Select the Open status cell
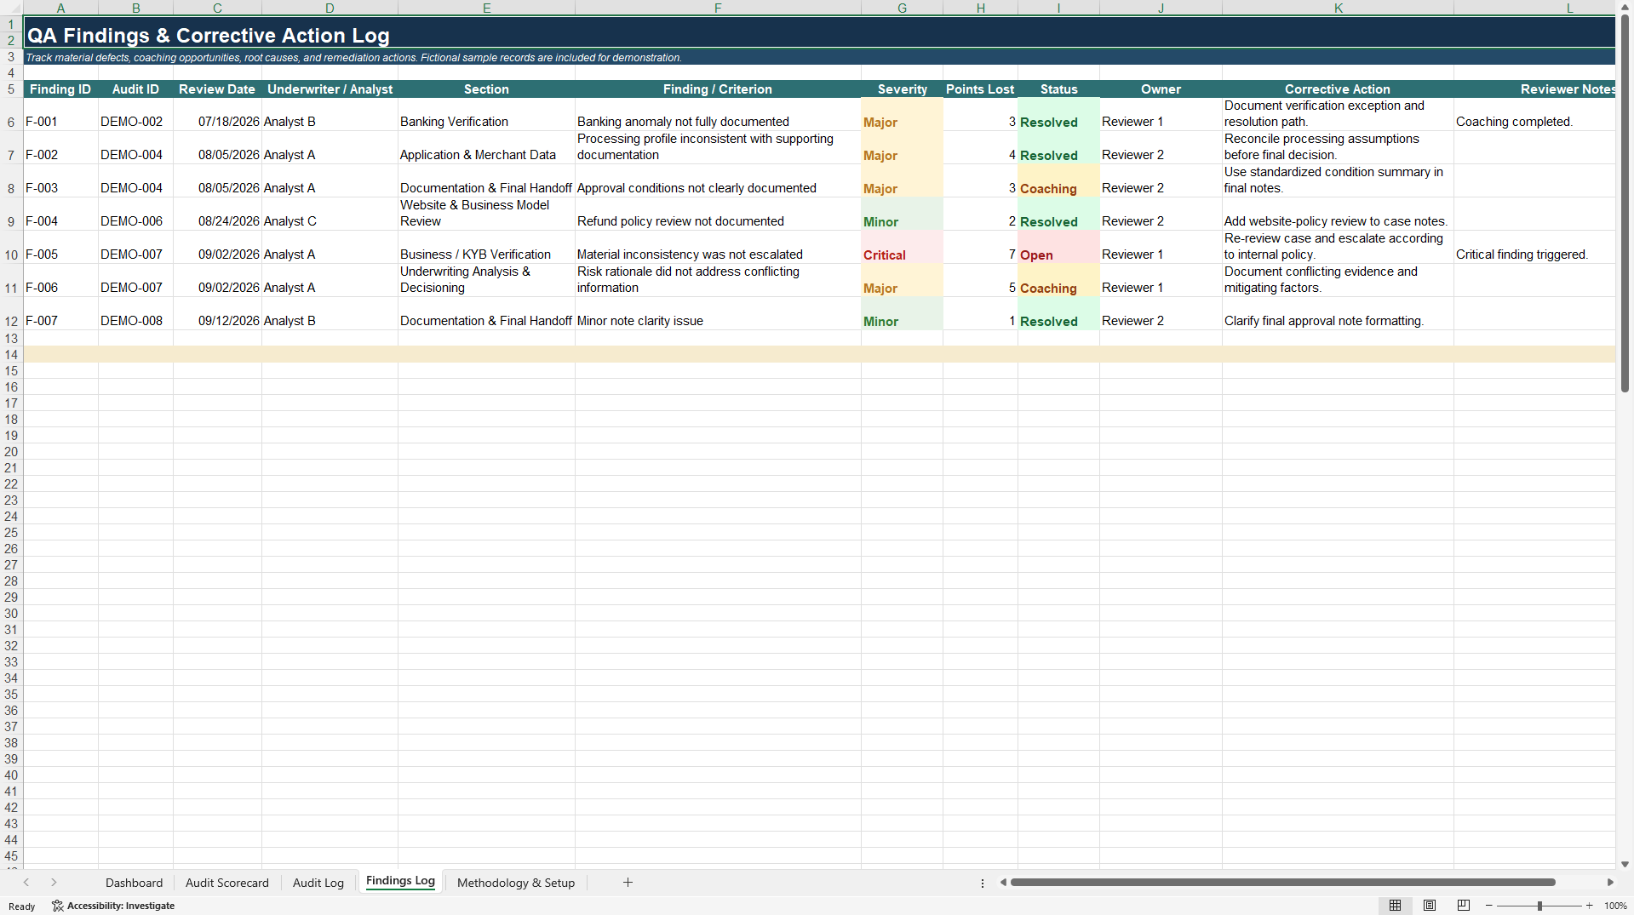The width and height of the screenshot is (1634, 915). 1058,247
